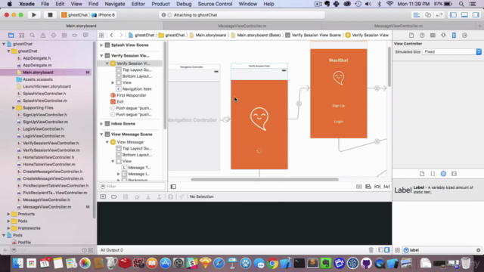
Task: Expand the Splash View Scene
Action: (x=101, y=45)
